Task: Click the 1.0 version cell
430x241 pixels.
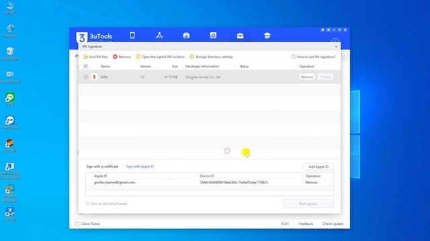Action: [x=142, y=77]
